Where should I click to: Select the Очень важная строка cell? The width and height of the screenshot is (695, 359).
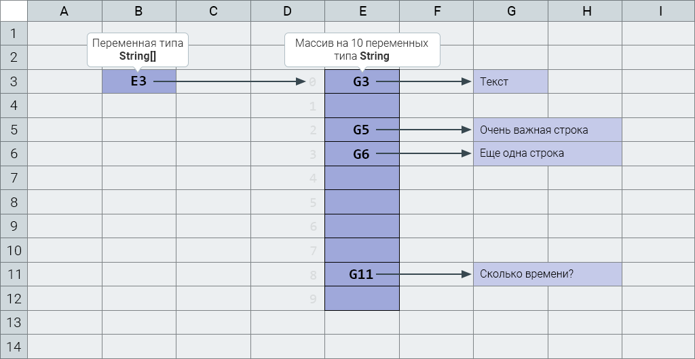tap(548, 130)
